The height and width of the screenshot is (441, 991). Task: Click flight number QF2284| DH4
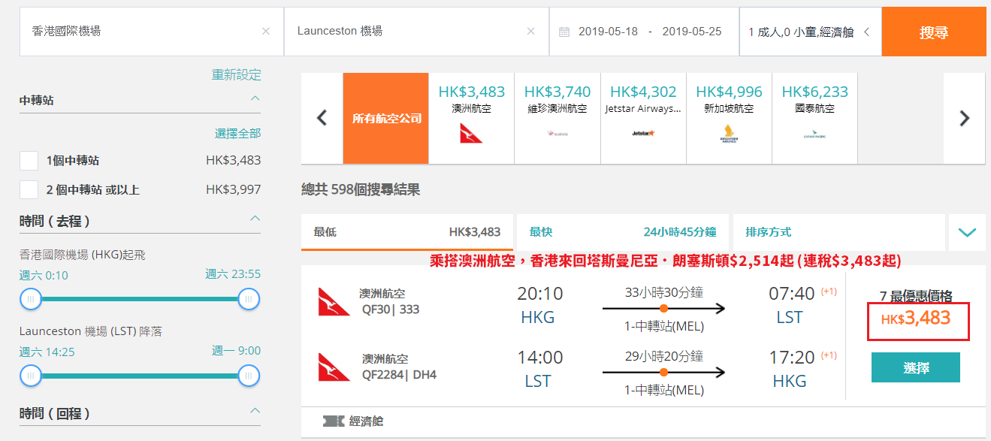click(x=400, y=374)
